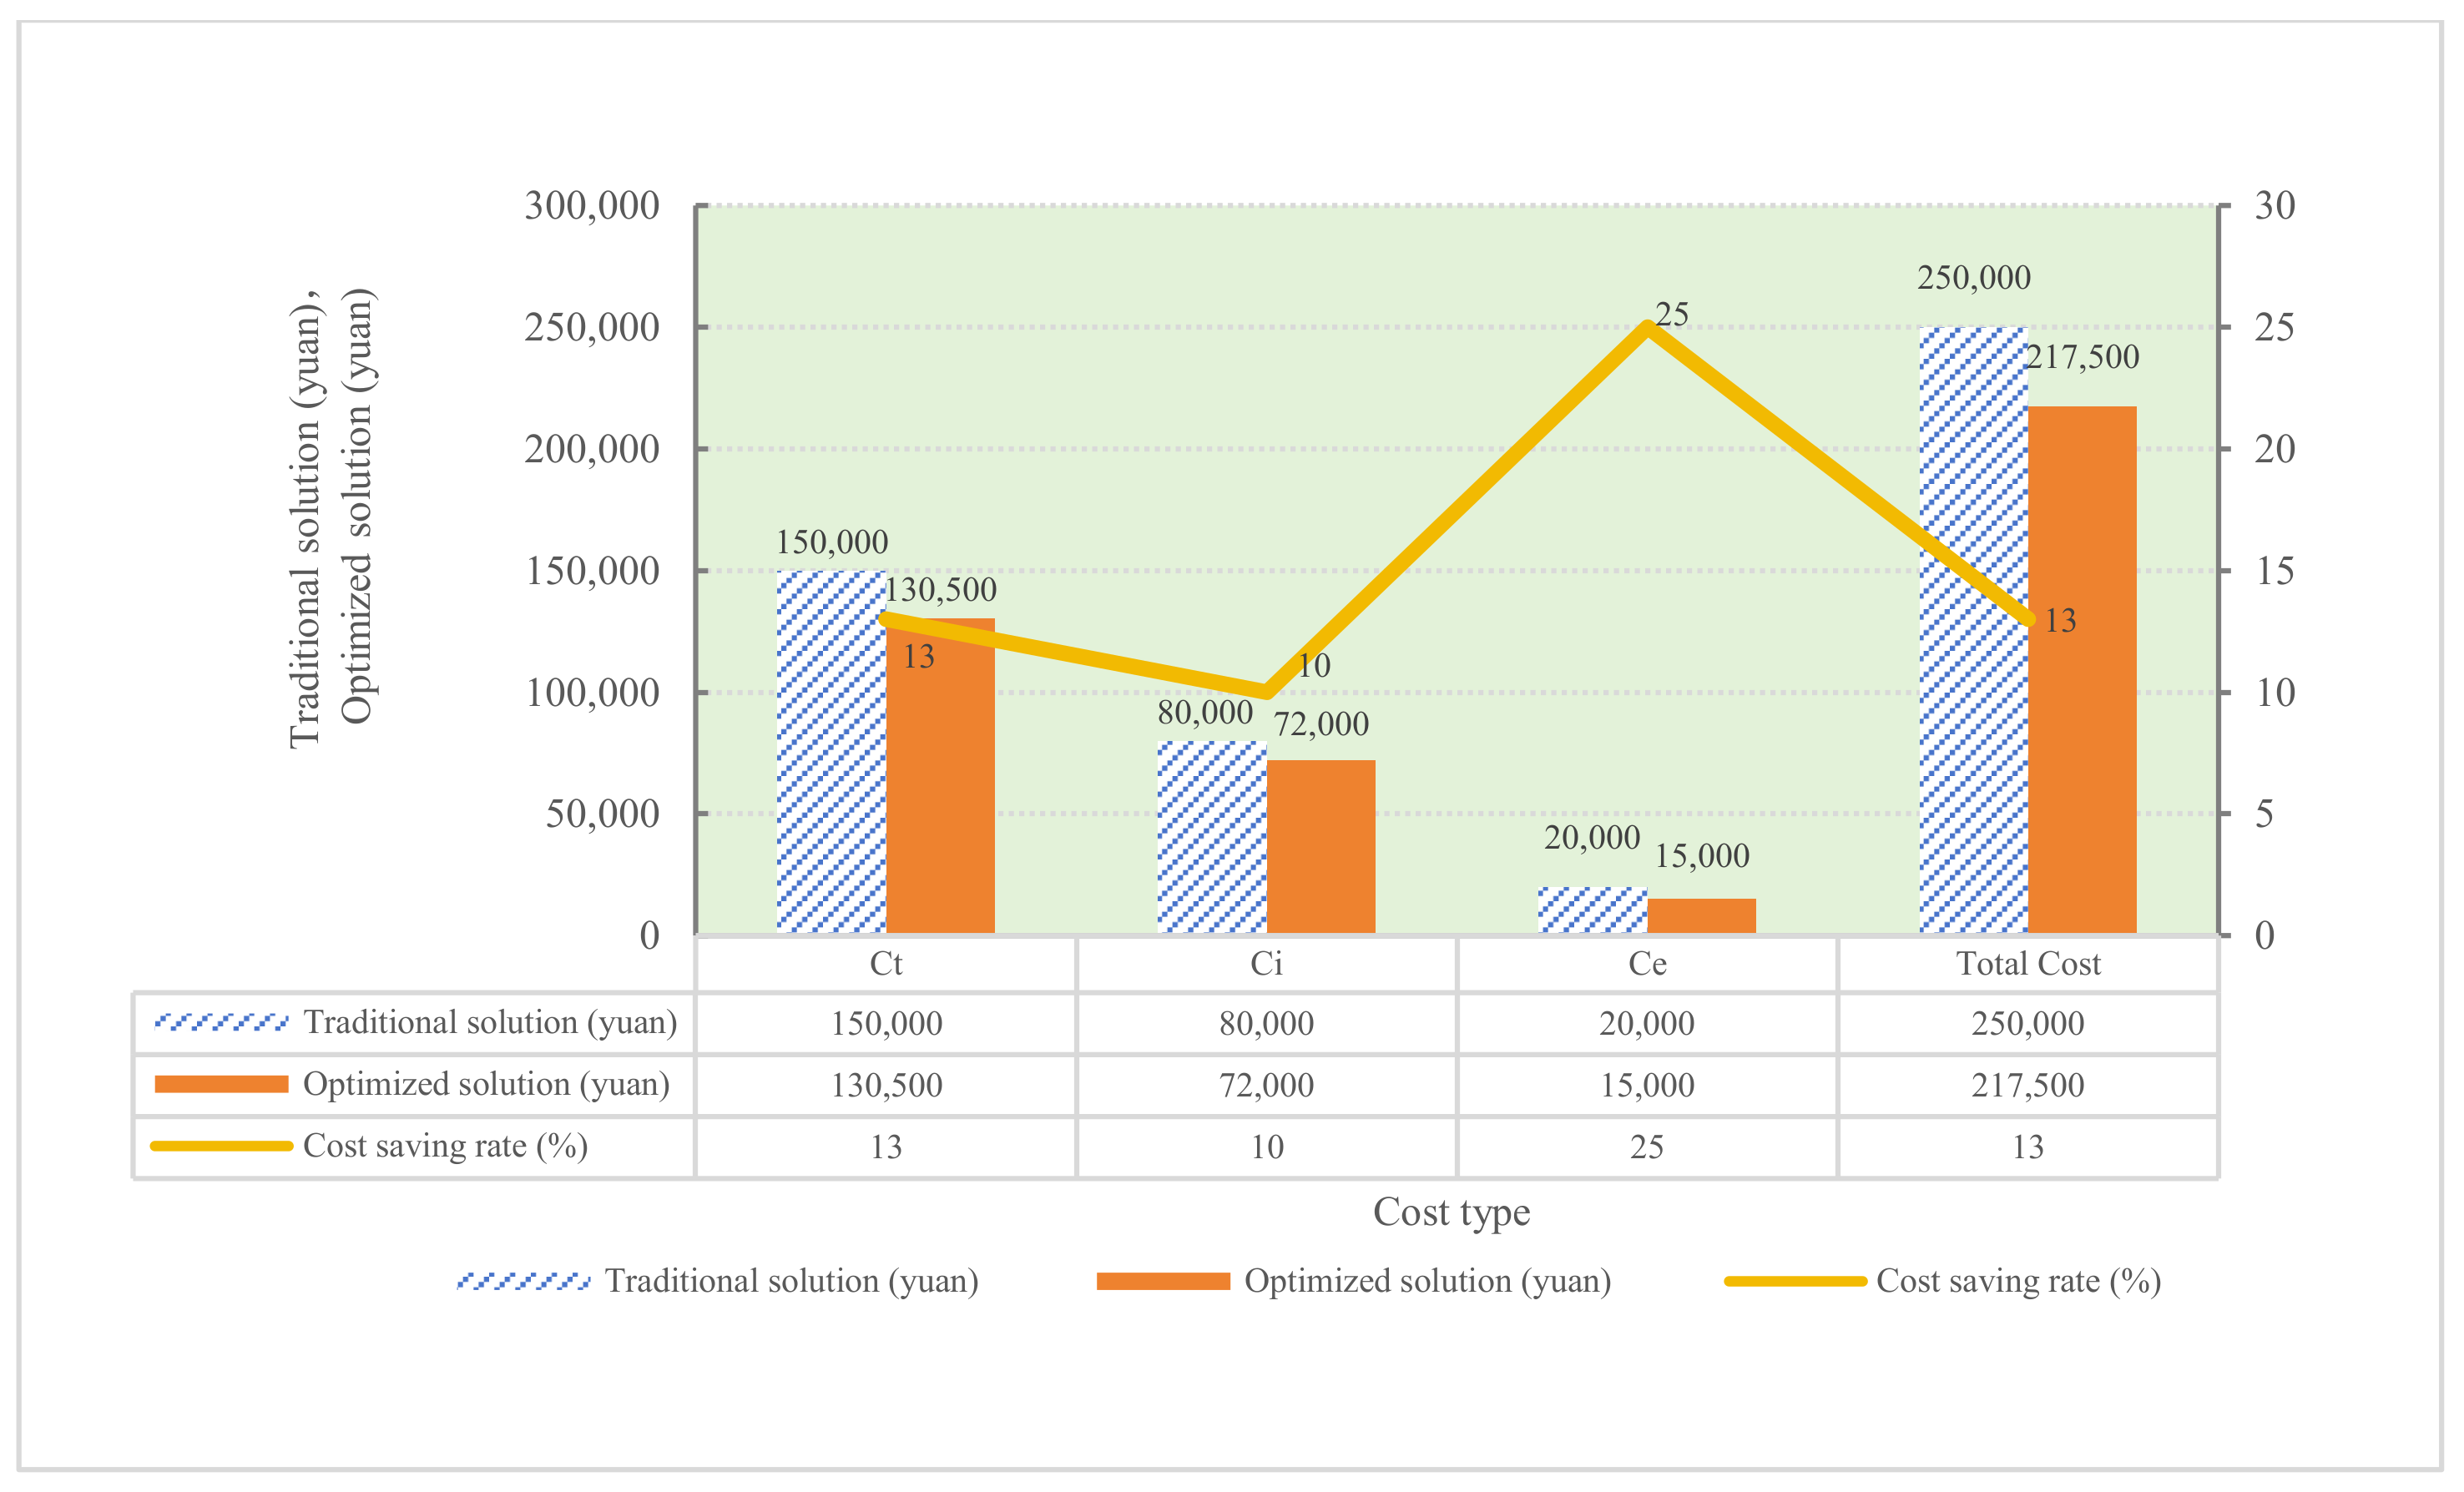The width and height of the screenshot is (2464, 1492).
Task: Select the orange Ci optimized solution bar
Action: point(1321,847)
